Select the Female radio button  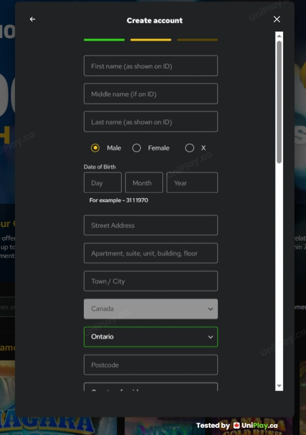tap(137, 148)
